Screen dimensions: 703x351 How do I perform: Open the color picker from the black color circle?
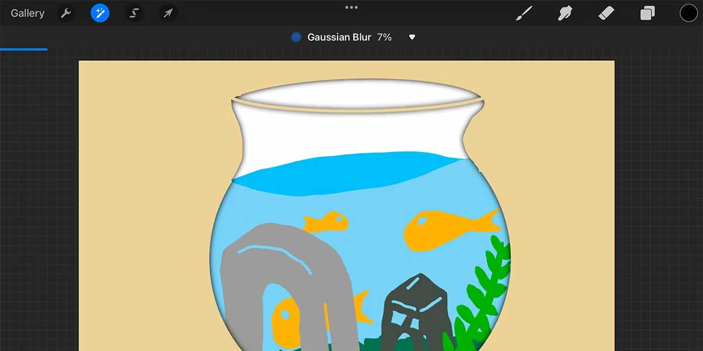688,12
